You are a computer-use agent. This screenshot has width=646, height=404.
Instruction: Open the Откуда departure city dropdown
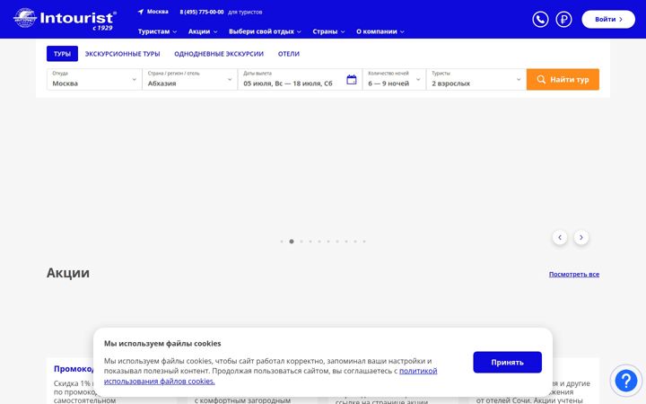[x=94, y=80]
